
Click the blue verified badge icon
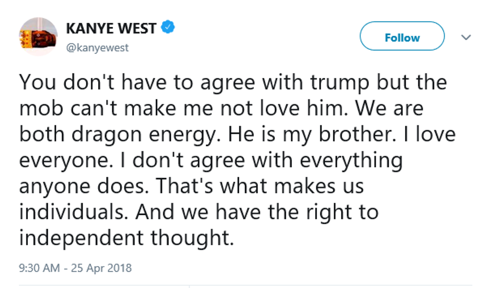coord(168,27)
